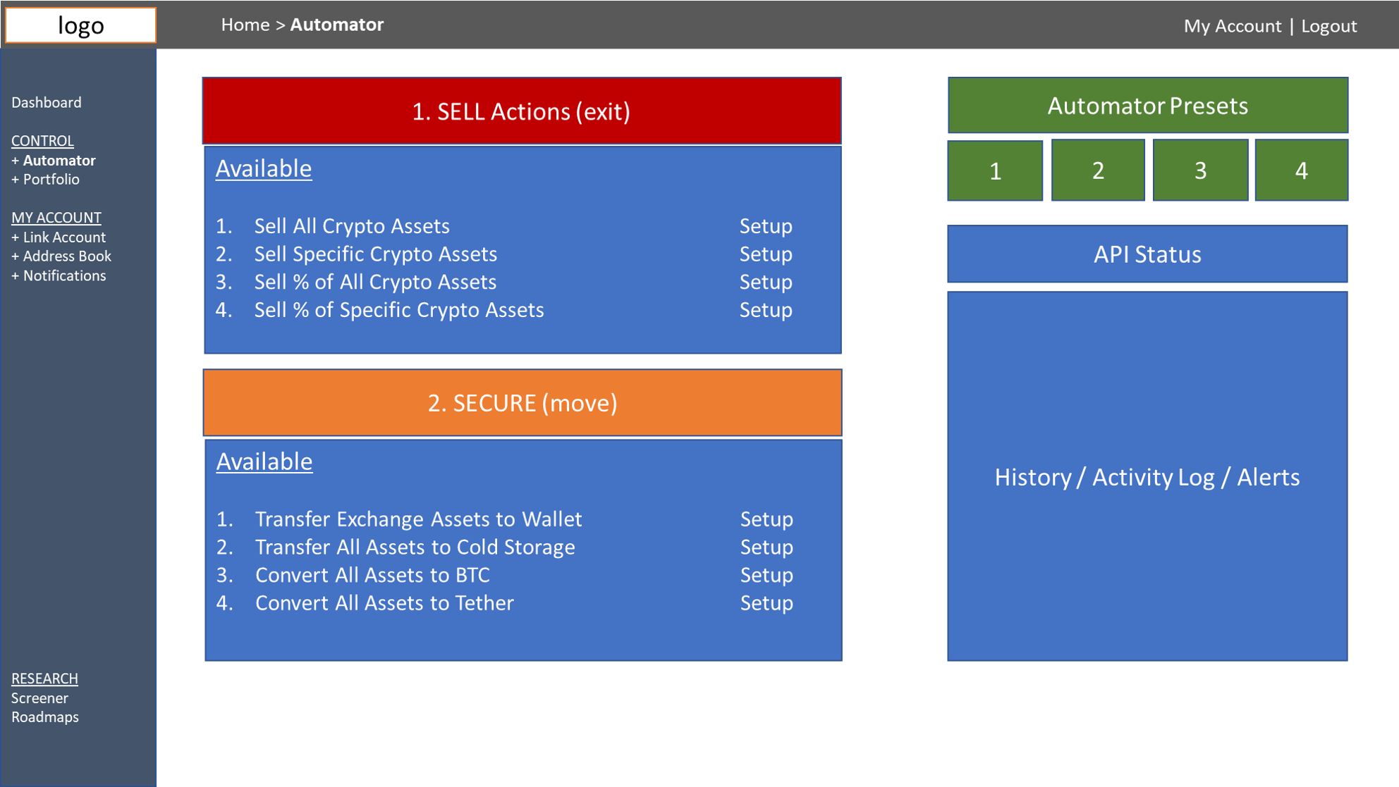This screenshot has width=1399, height=787.
Task: Click Logout in top bar
Action: [x=1328, y=26]
